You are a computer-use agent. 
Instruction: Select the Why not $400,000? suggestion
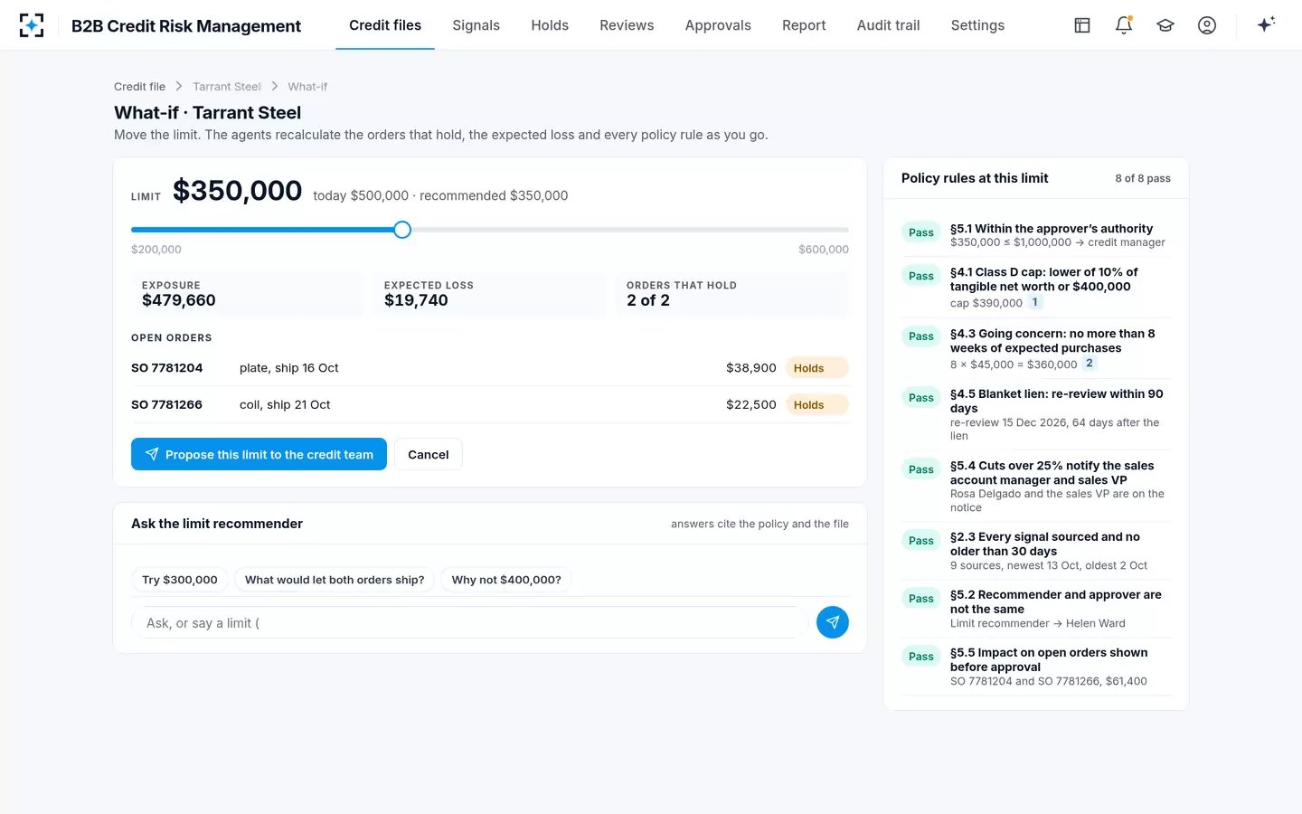point(506,580)
